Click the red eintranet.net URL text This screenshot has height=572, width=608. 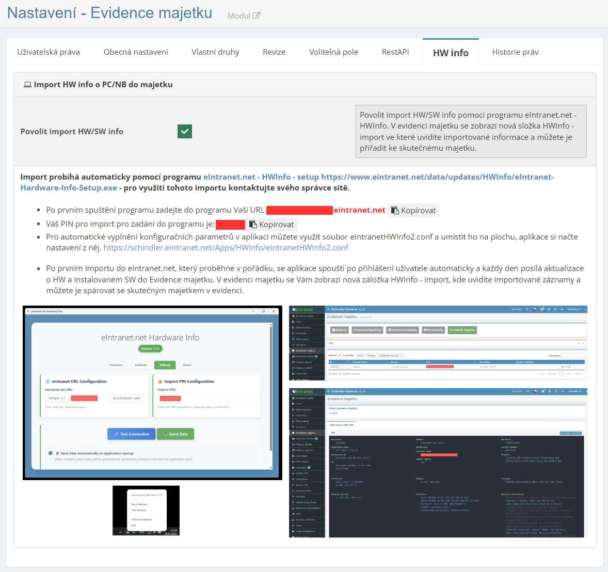pos(359,210)
